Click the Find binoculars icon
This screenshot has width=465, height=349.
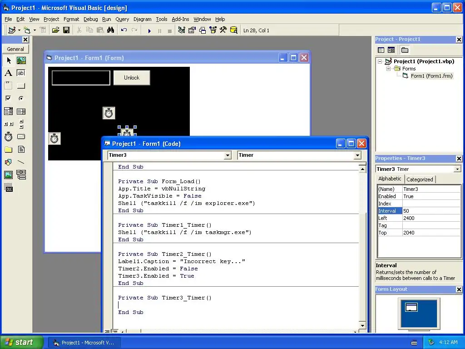pos(111,30)
